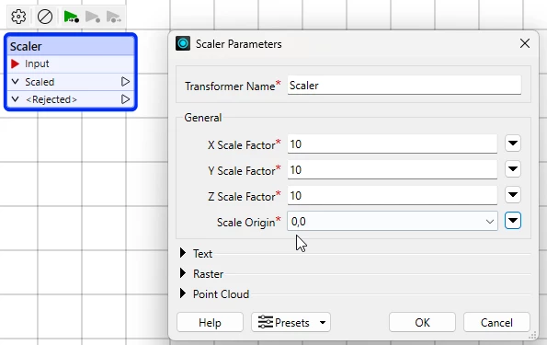The height and width of the screenshot is (345, 547).
Task: Click the Rejected output port triangle
Action: [125, 99]
